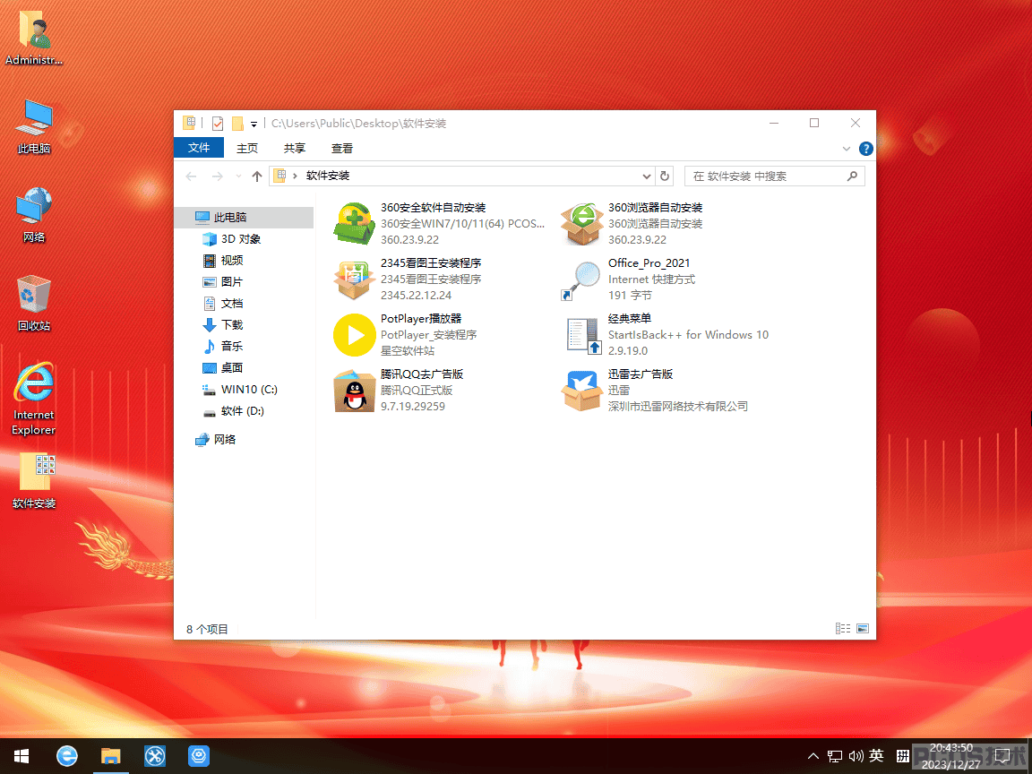This screenshot has height=774, width=1032.
Task: Select 软件 (D:) drive in the sidebar
Action: (x=245, y=410)
